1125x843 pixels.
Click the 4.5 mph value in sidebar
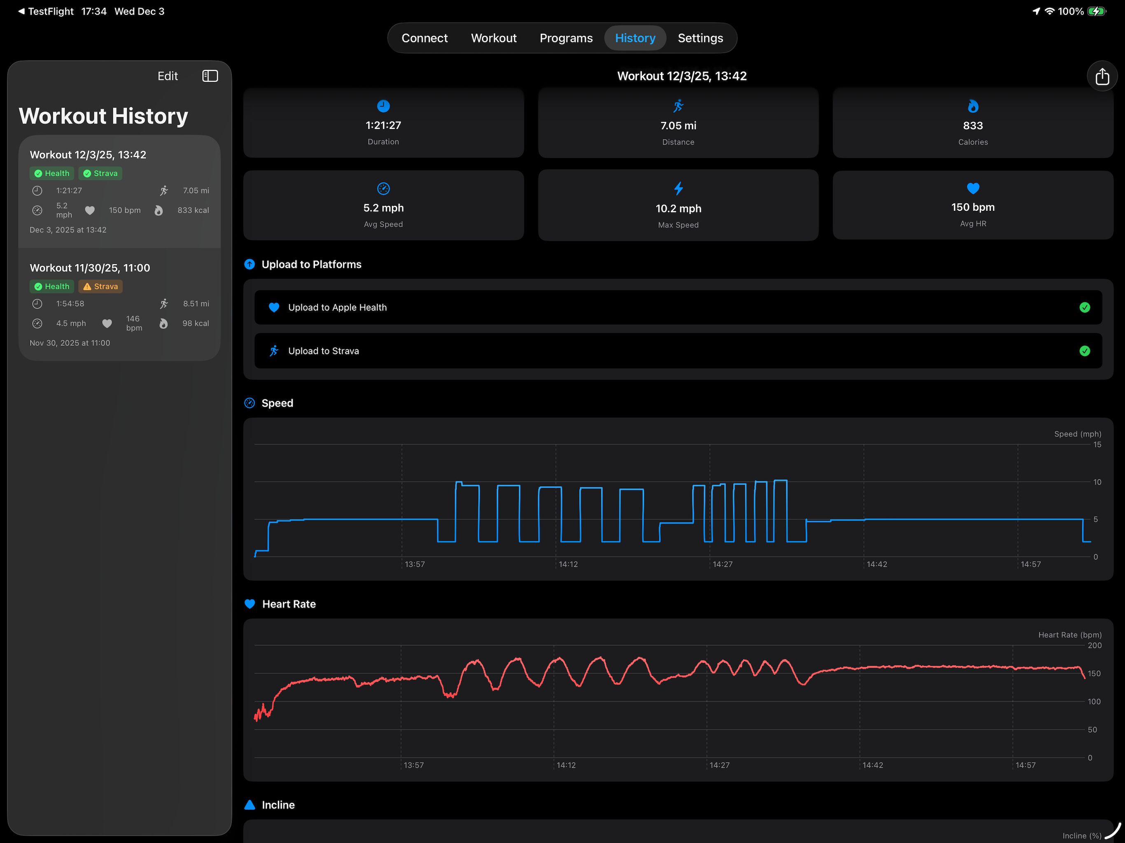(71, 324)
